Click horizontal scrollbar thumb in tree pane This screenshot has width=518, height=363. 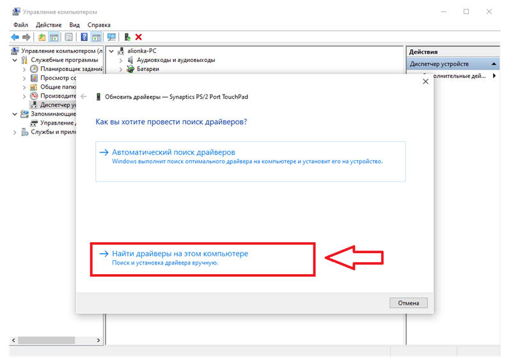coord(47,340)
